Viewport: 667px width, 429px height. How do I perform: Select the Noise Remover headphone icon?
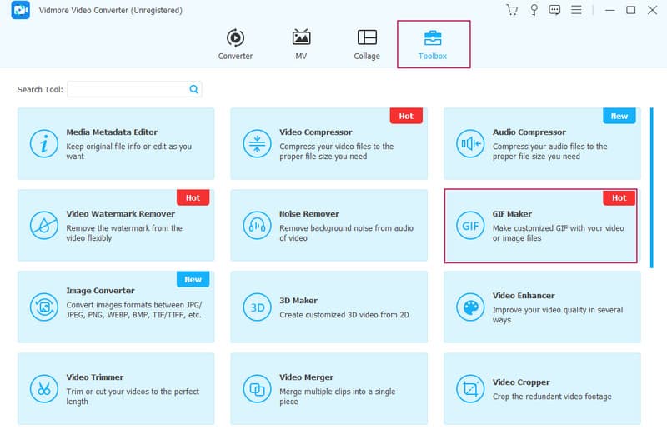pyautogui.click(x=257, y=226)
